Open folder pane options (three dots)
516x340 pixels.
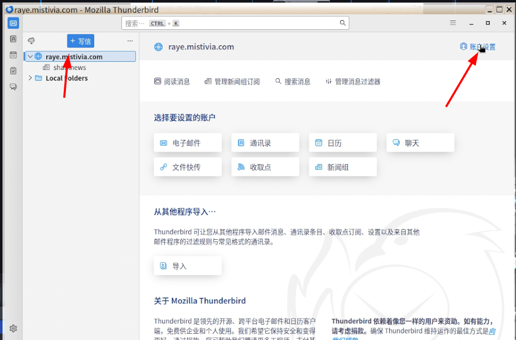coord(130,41)
